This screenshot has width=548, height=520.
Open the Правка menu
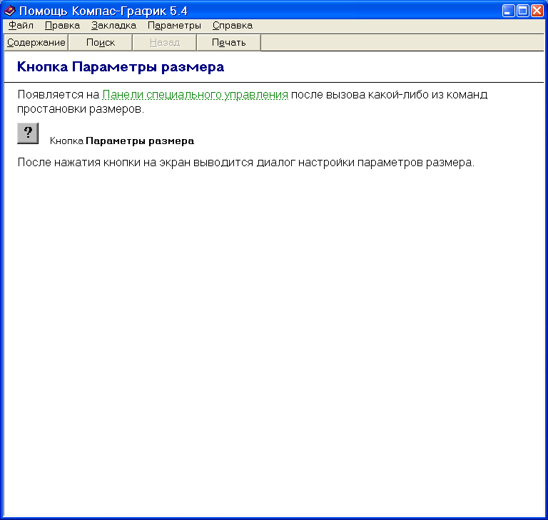pyautogui.click(x=62, y=26)
